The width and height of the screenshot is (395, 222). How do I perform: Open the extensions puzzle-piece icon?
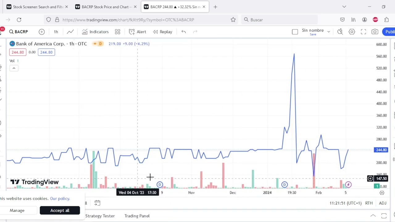pyautogui.click(x=386, y=20)
